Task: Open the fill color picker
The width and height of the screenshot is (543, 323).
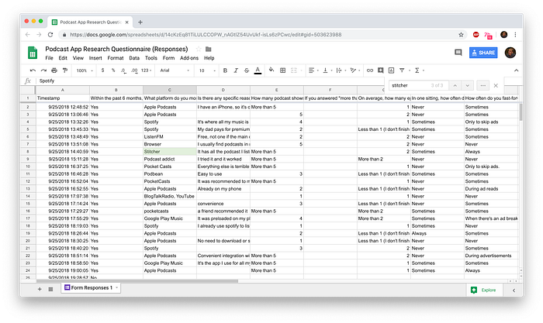Action: click(271, 70)
